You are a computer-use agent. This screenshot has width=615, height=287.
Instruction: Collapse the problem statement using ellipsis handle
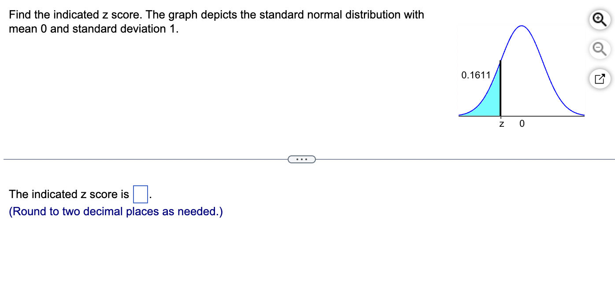(x=302, y=159)
